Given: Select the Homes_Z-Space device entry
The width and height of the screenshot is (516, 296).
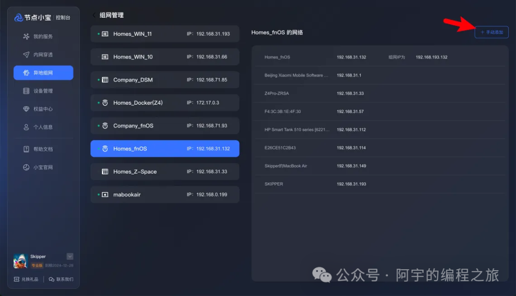Looking at the screenshot, I should pyautogui.click(x=165, y=172).
